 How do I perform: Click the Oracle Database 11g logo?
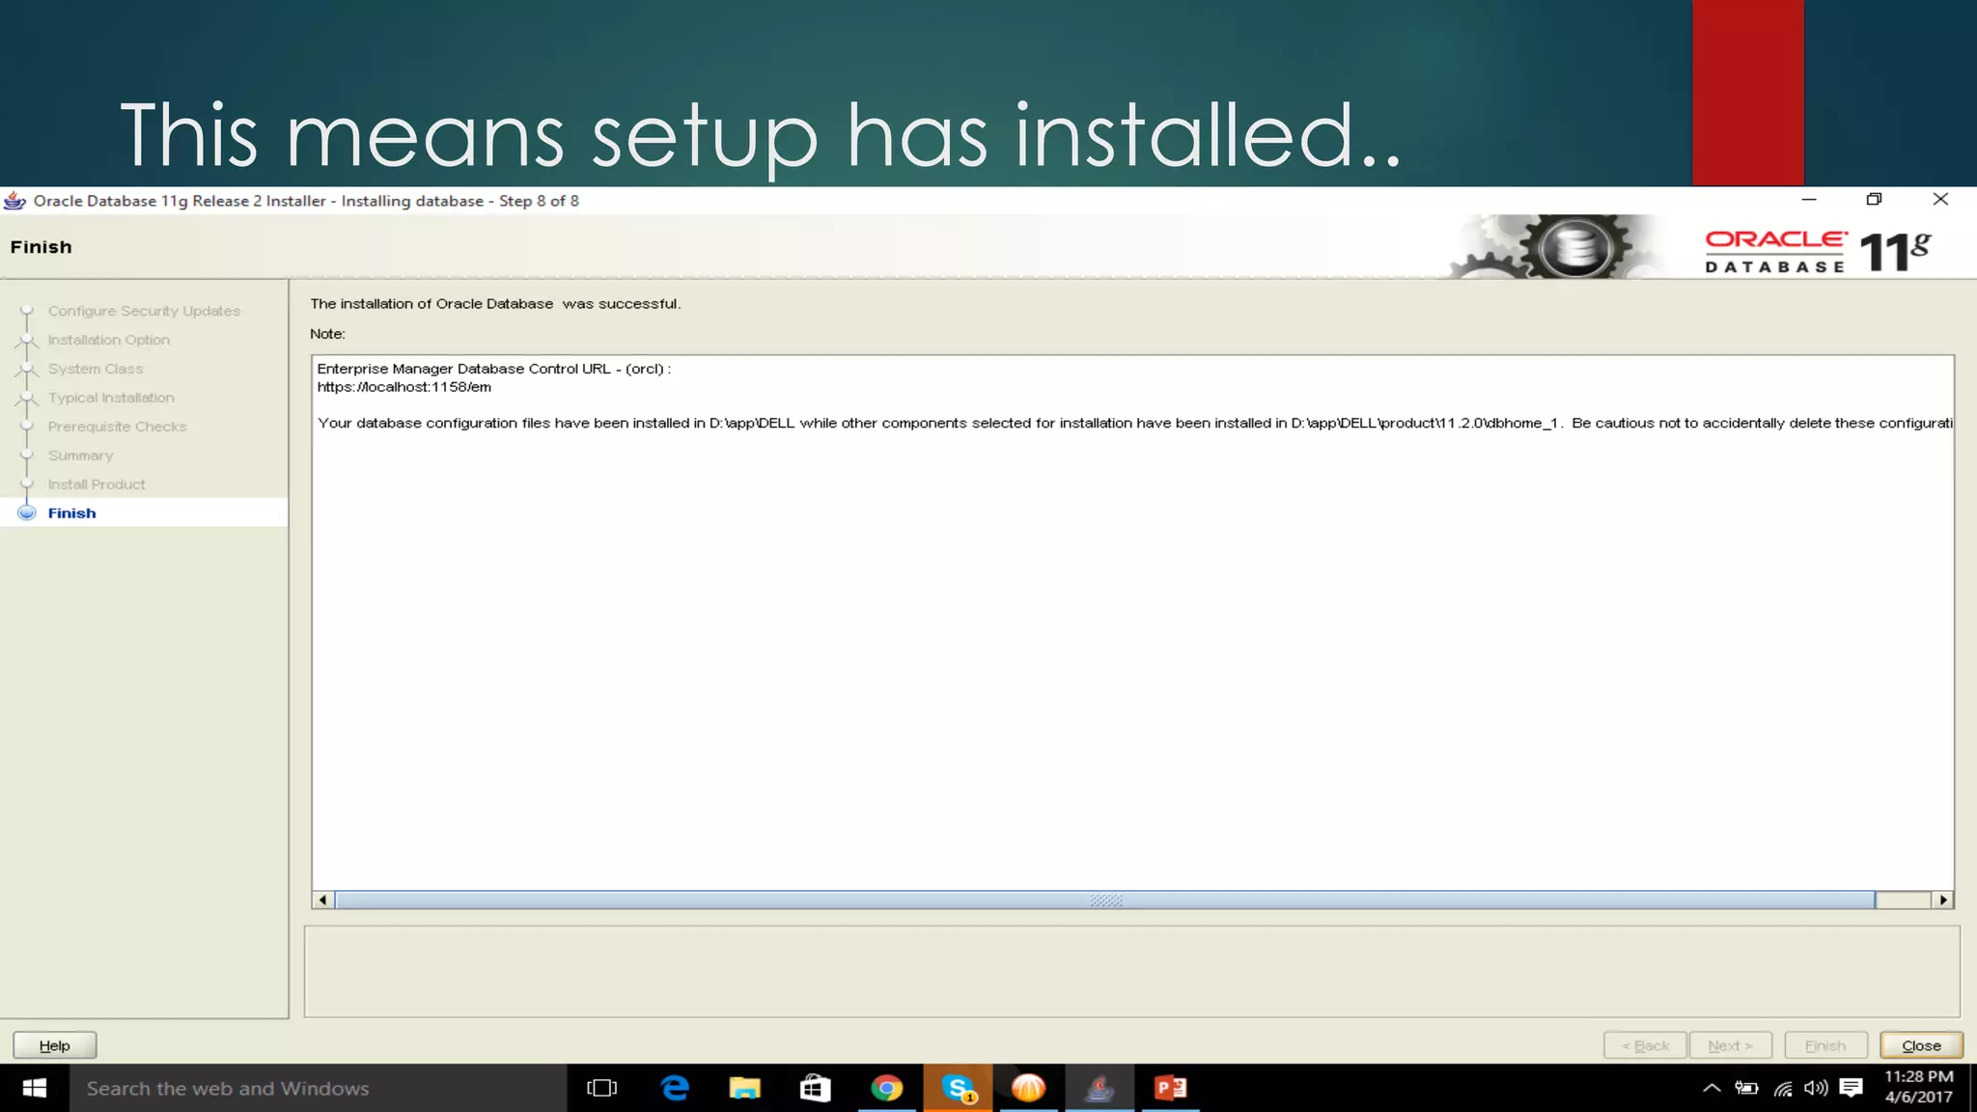(1818, 251)
